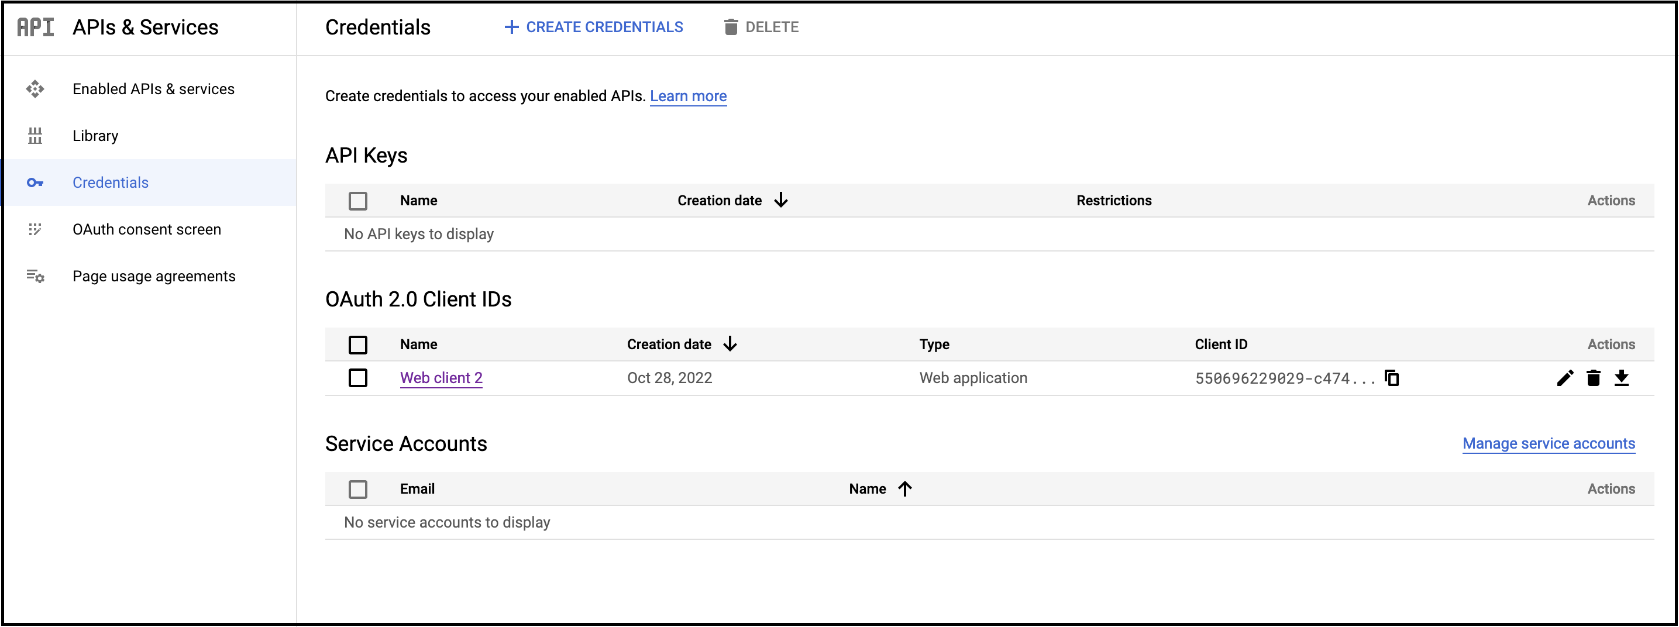Click the Service Accounts heading

tap(406, 443)
